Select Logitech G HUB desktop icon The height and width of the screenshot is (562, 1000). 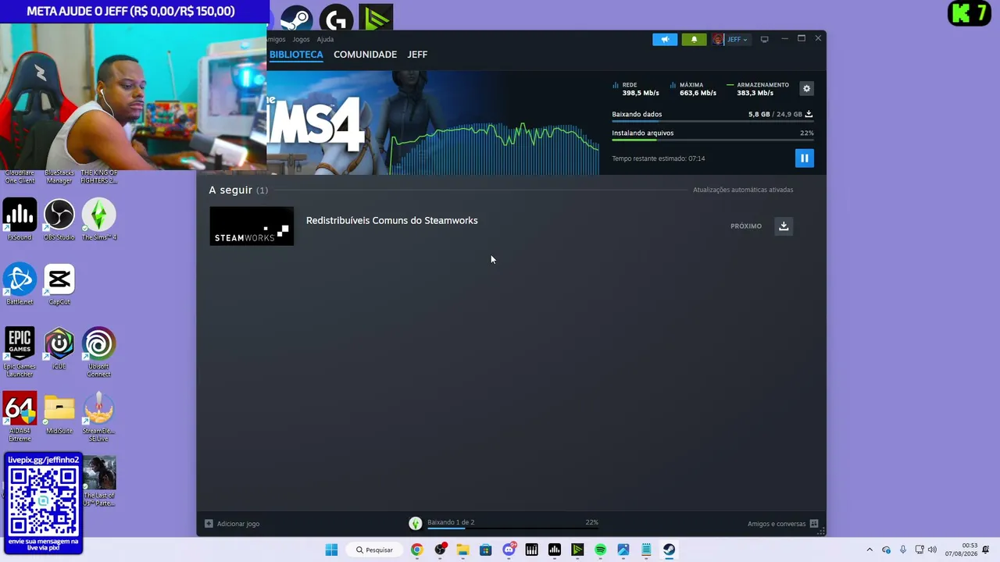336,19
